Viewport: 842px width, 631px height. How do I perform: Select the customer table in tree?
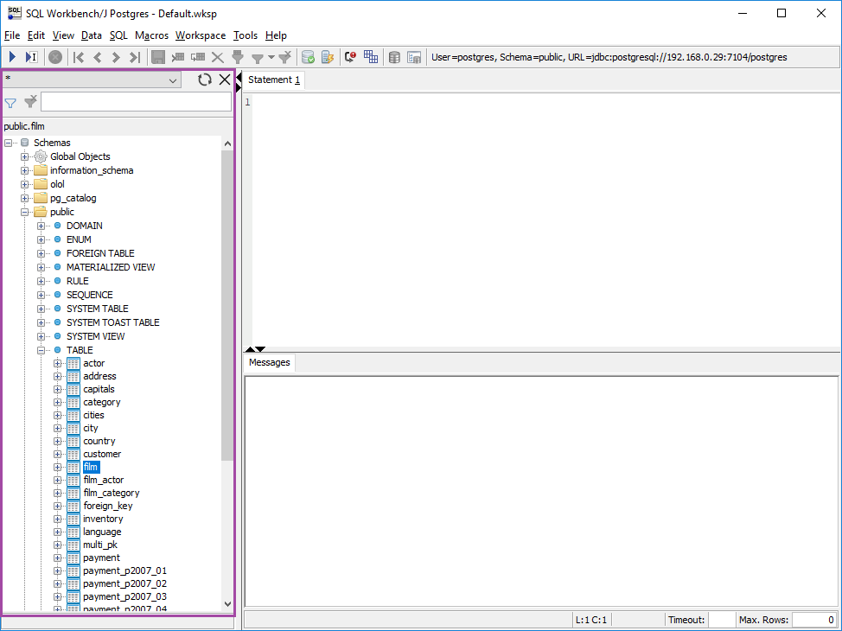[102, 454]
